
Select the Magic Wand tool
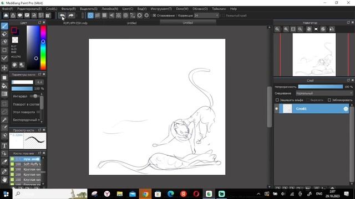(x=4, y=120)
